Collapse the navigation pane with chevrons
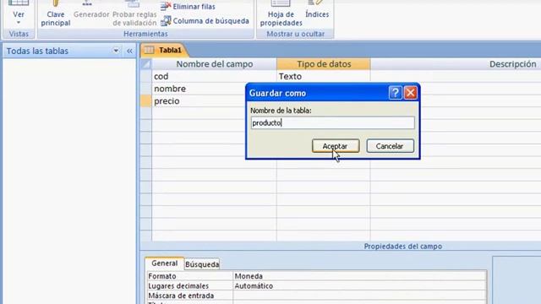Screen dimensions: 541x304 click(x=129, y=51)
